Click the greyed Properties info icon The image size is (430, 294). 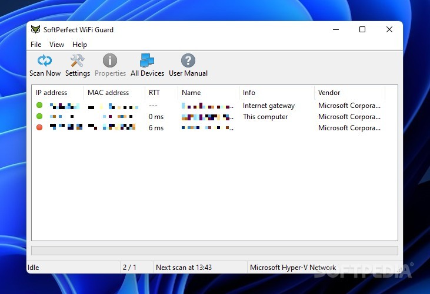coord(110,60)
